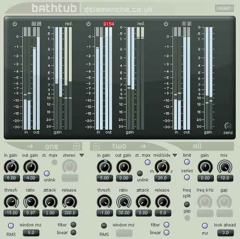Click out gain knob of section TWO

[x=124, y=167]
